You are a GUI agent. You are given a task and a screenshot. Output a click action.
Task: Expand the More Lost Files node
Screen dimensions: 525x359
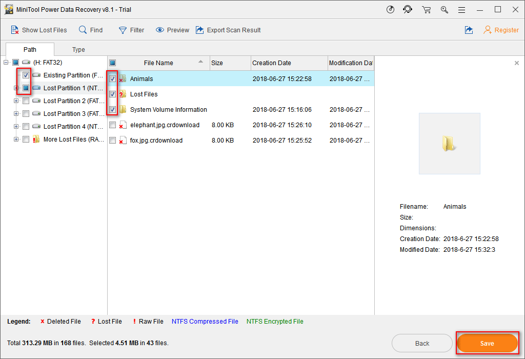tap(16, 139)
